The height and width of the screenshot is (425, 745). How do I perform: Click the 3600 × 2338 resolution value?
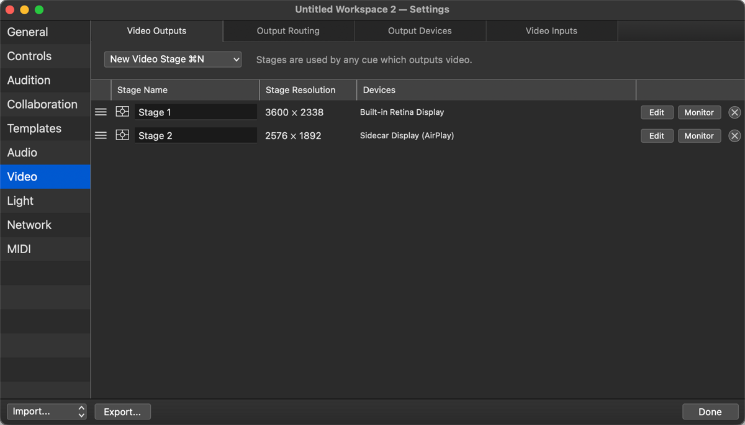point(294,112)
